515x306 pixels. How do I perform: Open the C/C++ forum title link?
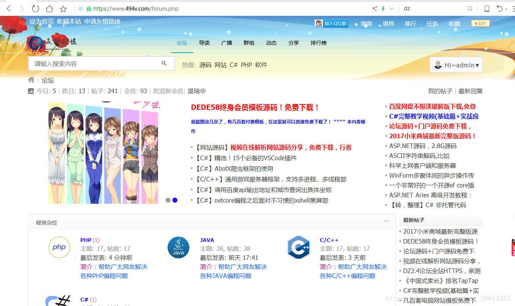point(329,240)
